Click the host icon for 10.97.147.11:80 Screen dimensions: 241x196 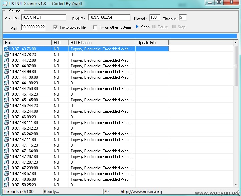[6, 140]
